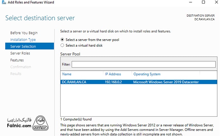Go to the Before You Begin step

[x=24, y=33]
